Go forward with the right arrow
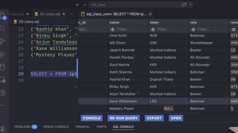The height and width of the screenshot is (133, 238). (85, 5)
